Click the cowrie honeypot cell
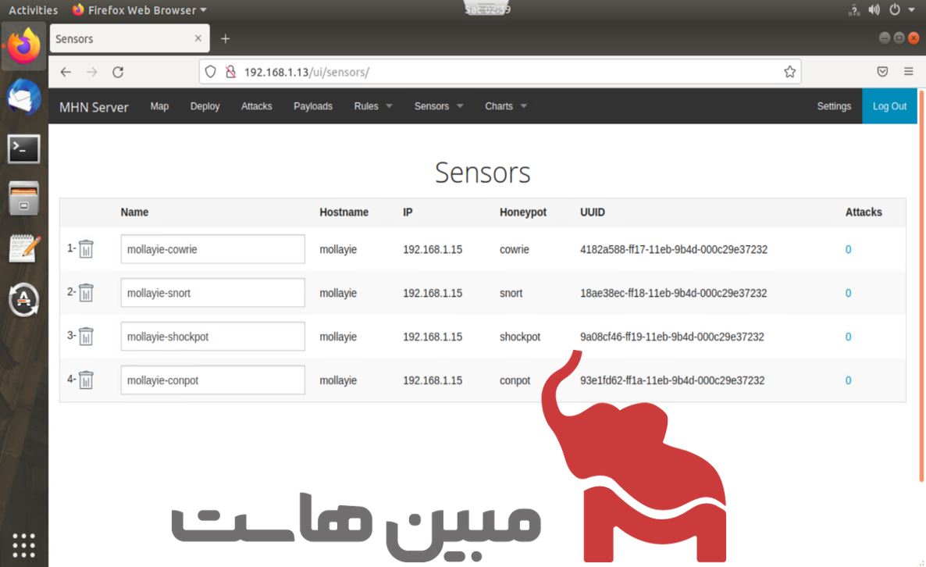The image size is (926, 567). point(515,249)
